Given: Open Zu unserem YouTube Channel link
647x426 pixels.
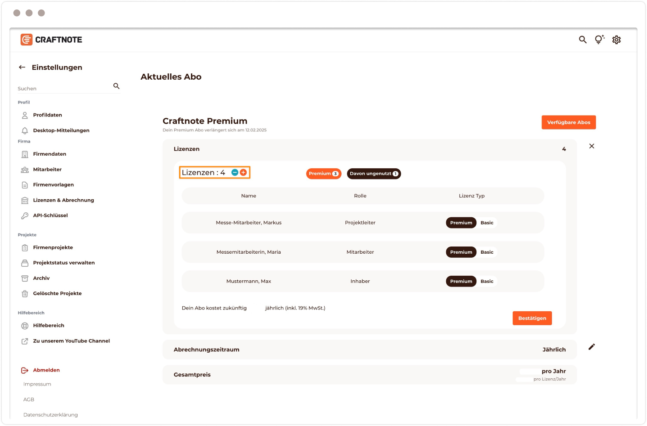Looking at the screenshot, I should click(x=71, y=341).
